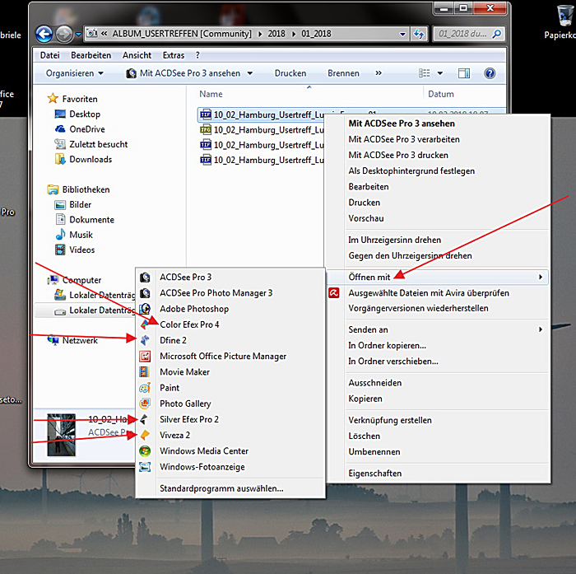Click the Favoriten star icon
The height and width of the screenshot is (574, 576).
point(53,99)
